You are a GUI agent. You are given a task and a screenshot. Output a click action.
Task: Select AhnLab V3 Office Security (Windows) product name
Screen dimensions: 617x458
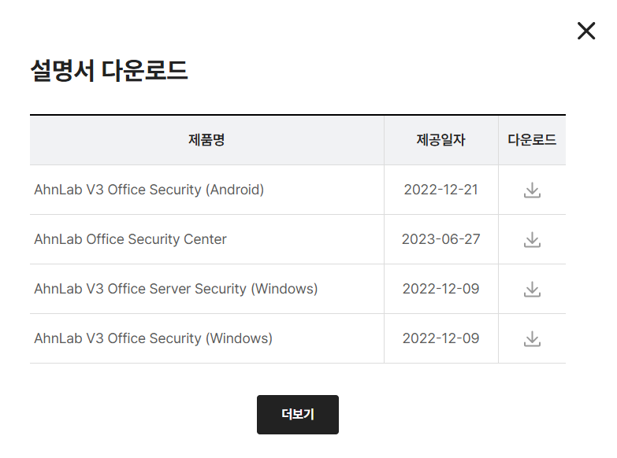click(153, 338)
